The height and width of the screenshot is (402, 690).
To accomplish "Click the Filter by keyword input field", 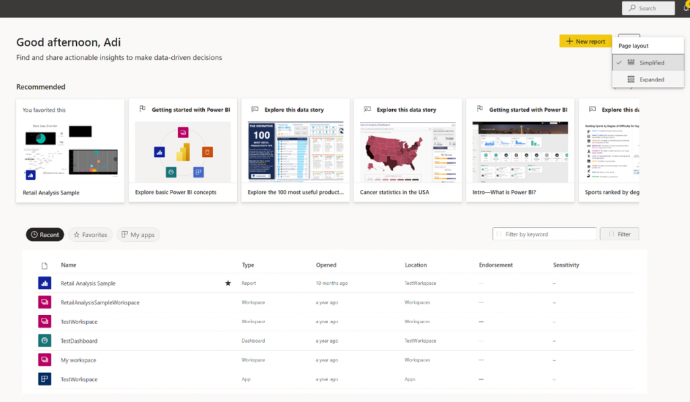I will coord(544,234).
